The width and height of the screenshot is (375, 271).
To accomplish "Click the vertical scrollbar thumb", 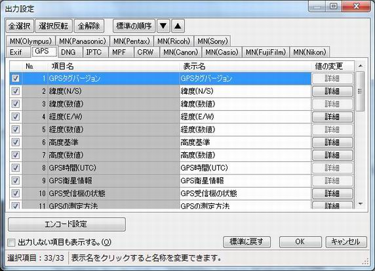I will tap(361, 91).
